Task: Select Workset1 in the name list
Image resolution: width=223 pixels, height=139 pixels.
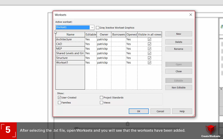Action: click(x=70, y=63)
